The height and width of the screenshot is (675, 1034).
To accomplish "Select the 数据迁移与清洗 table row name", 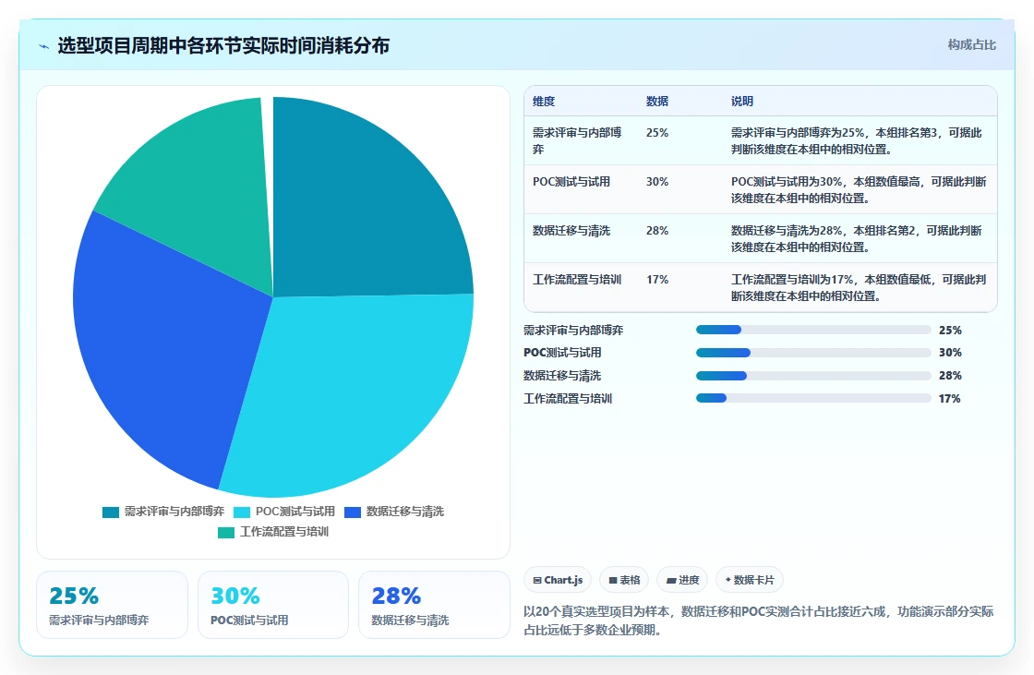I will pos(571,230).
